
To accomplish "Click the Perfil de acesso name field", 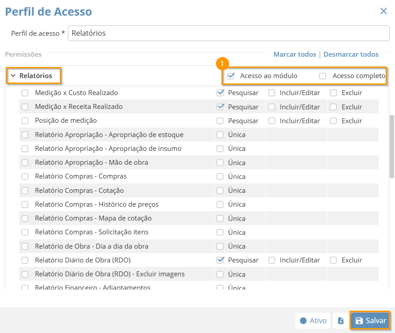I will 228,33.
